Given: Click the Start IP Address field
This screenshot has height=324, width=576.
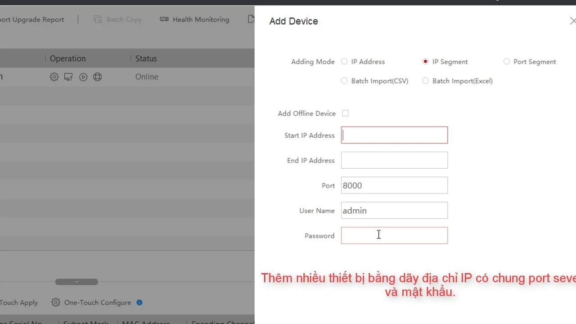Looking at the screenshot, I should [394, 135].
